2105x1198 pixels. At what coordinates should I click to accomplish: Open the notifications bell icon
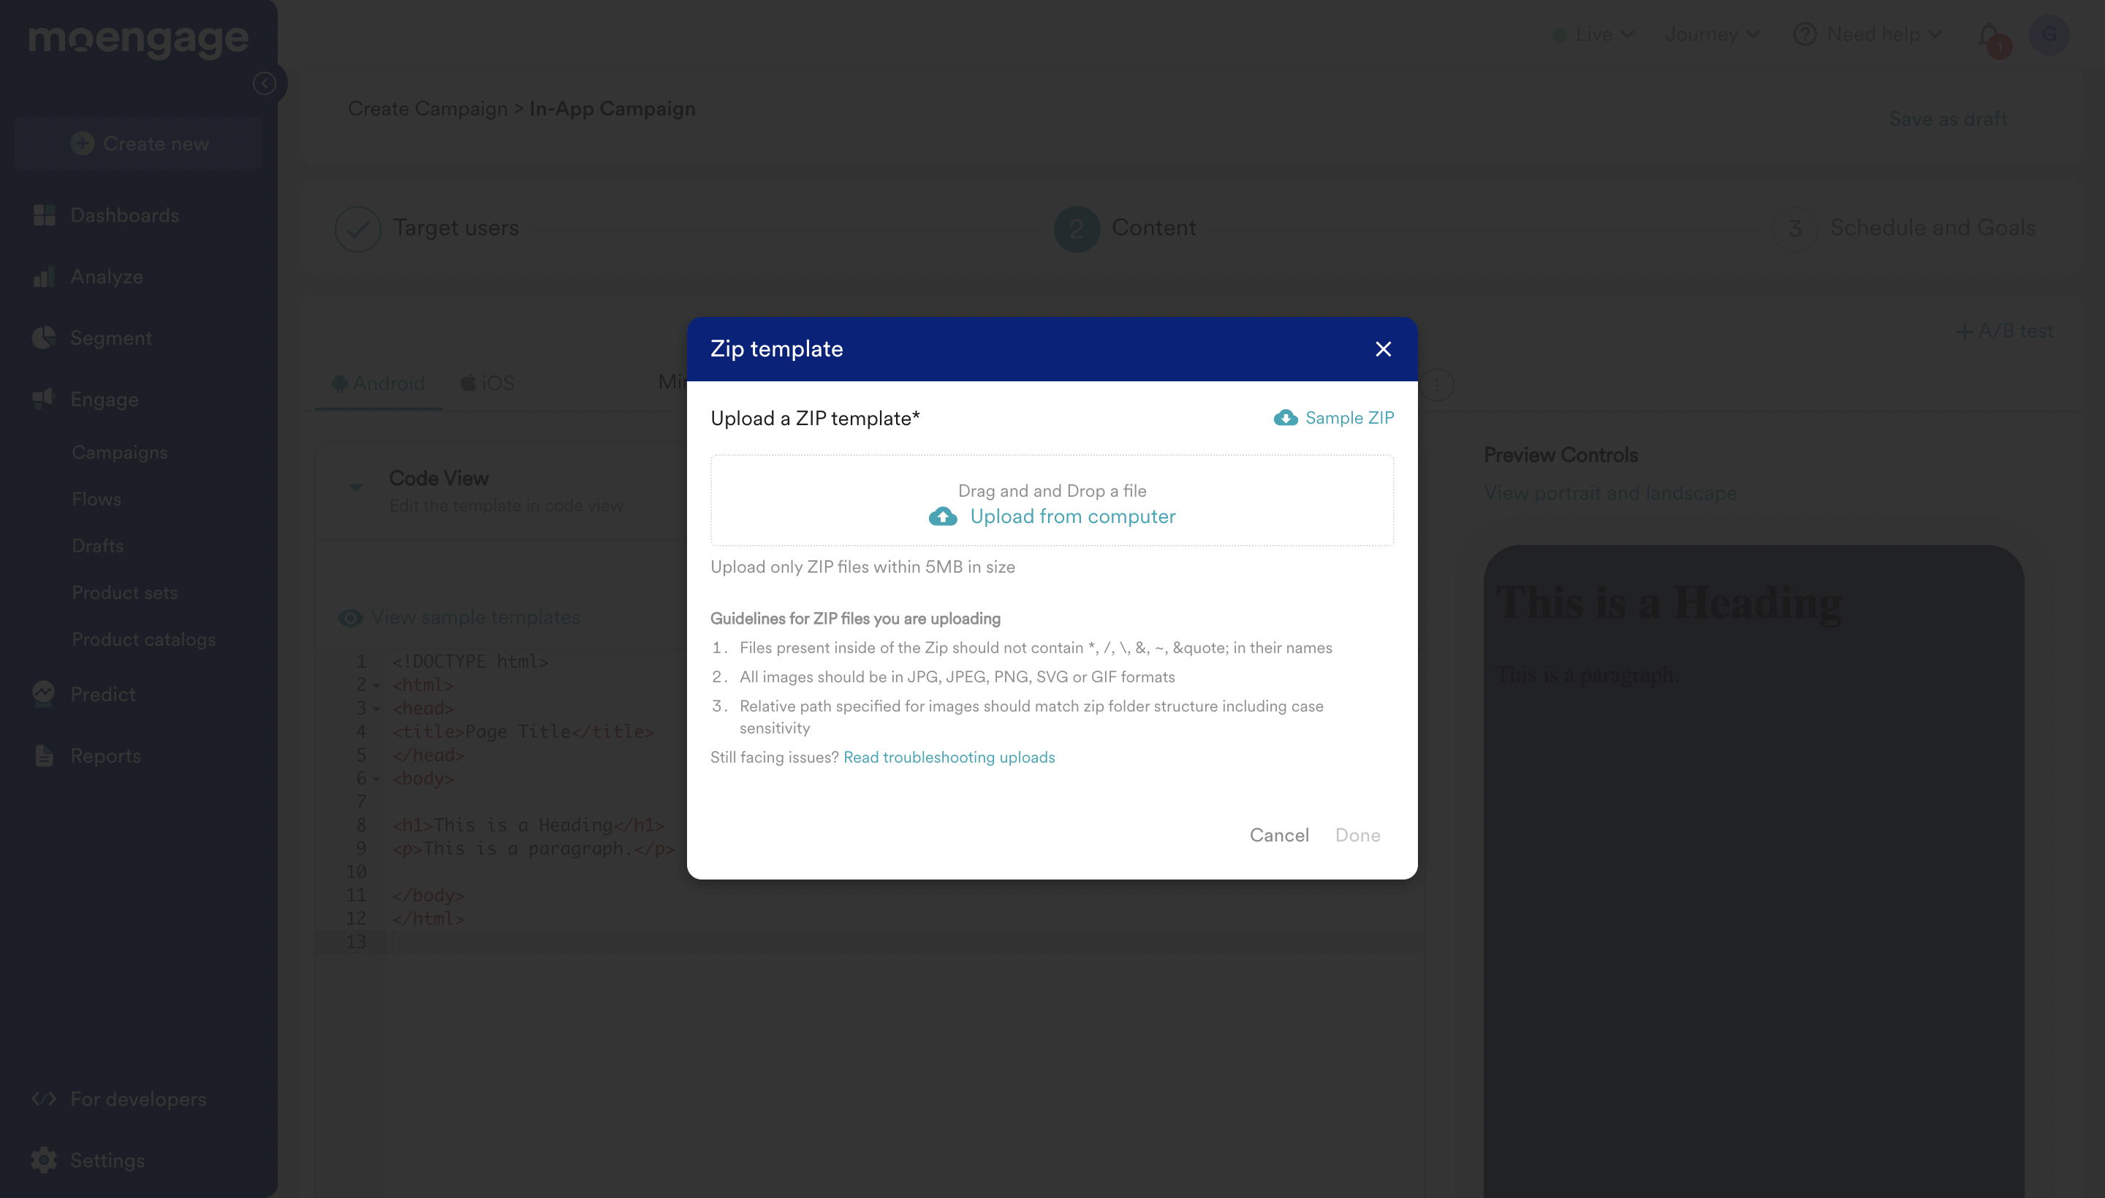pyautogui.click(x=1988, y=34)
